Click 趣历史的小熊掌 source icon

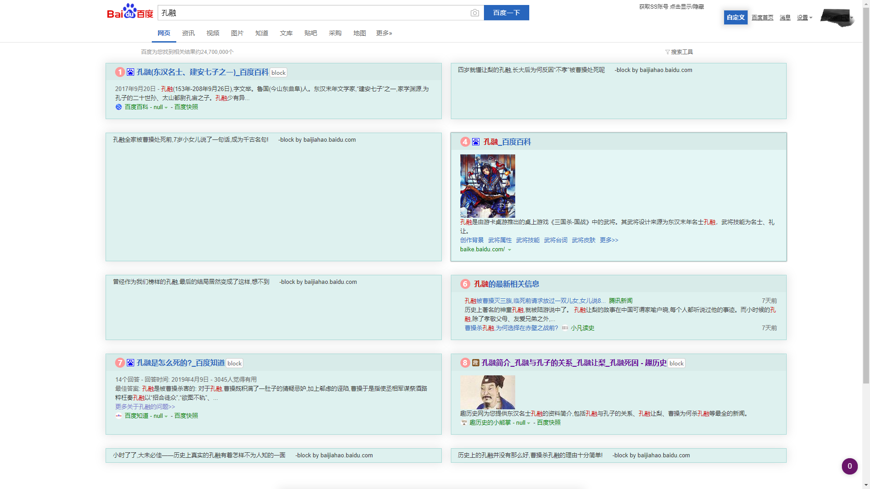(464, 422)
